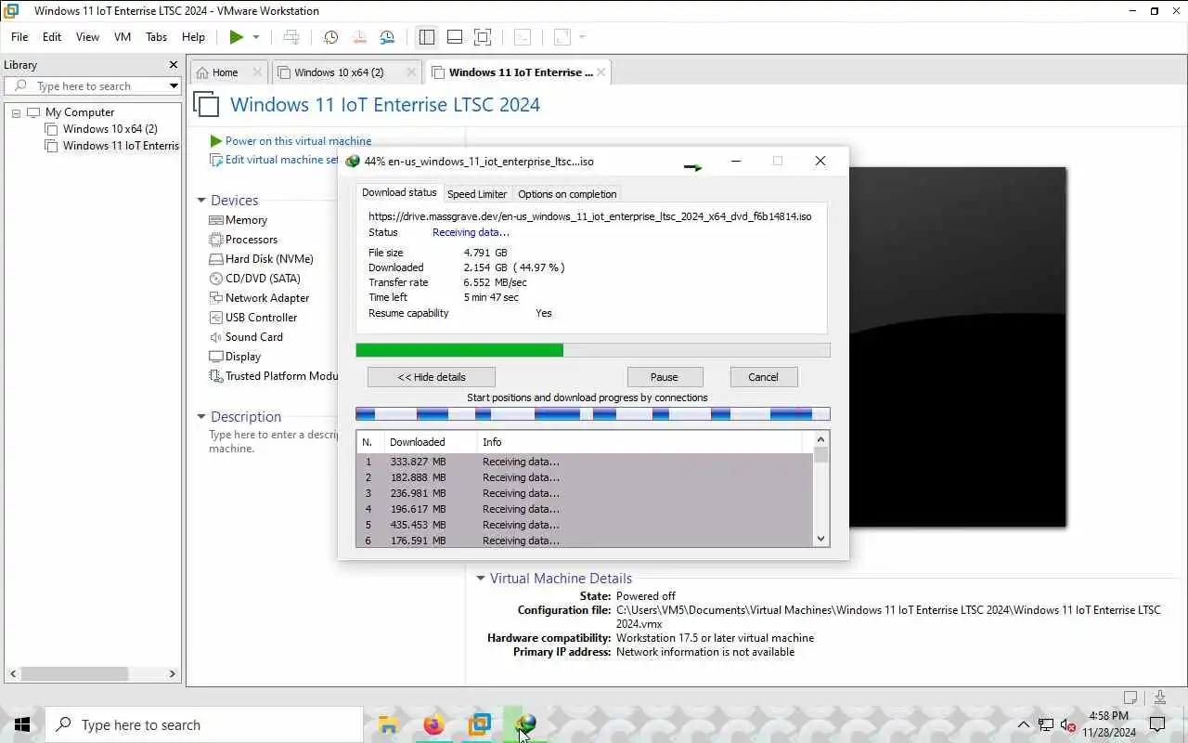Click the Hide details button

(x=432, y=377)
